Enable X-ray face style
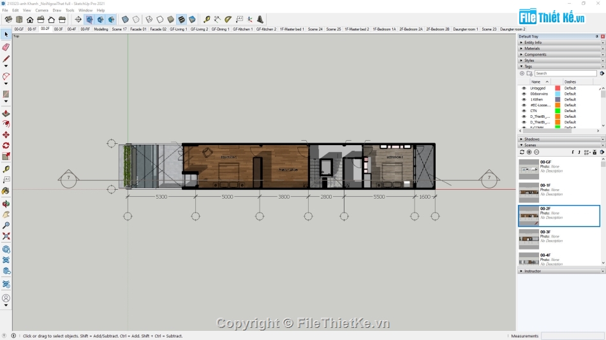Image resolution: width=606 pixels, height=340 pixels. (125, 19)
